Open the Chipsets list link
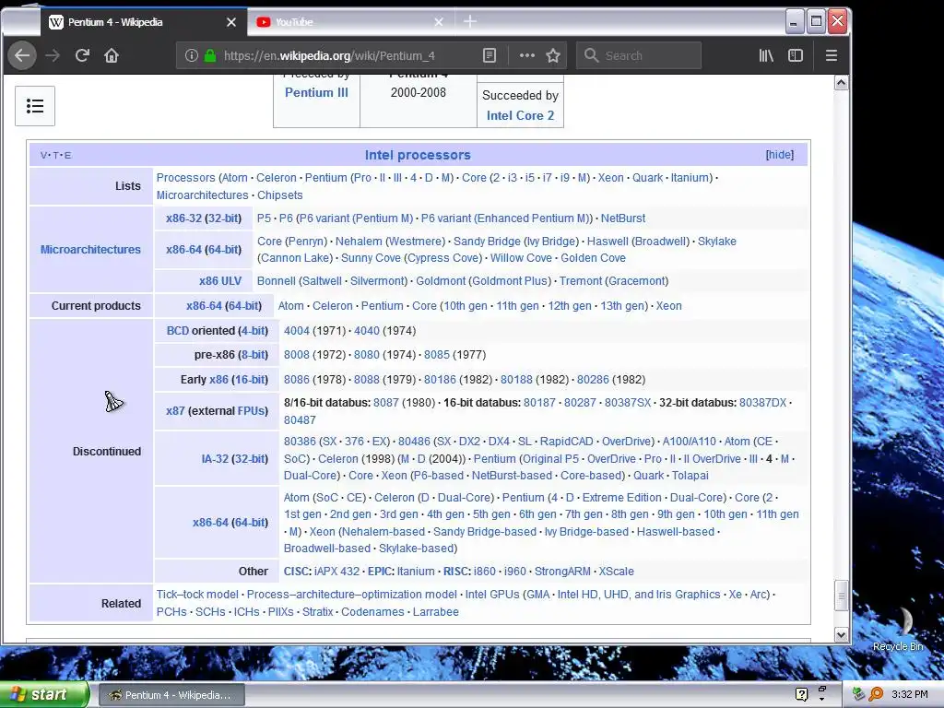Viewport: 944px width, 708px height. 280,195
